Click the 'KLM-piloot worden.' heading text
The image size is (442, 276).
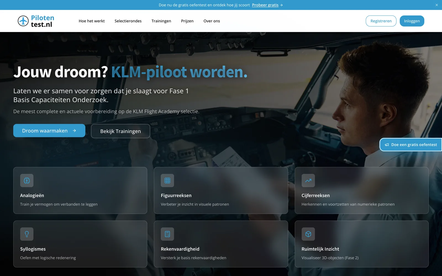pyautogui.click(x=179, y=72)
